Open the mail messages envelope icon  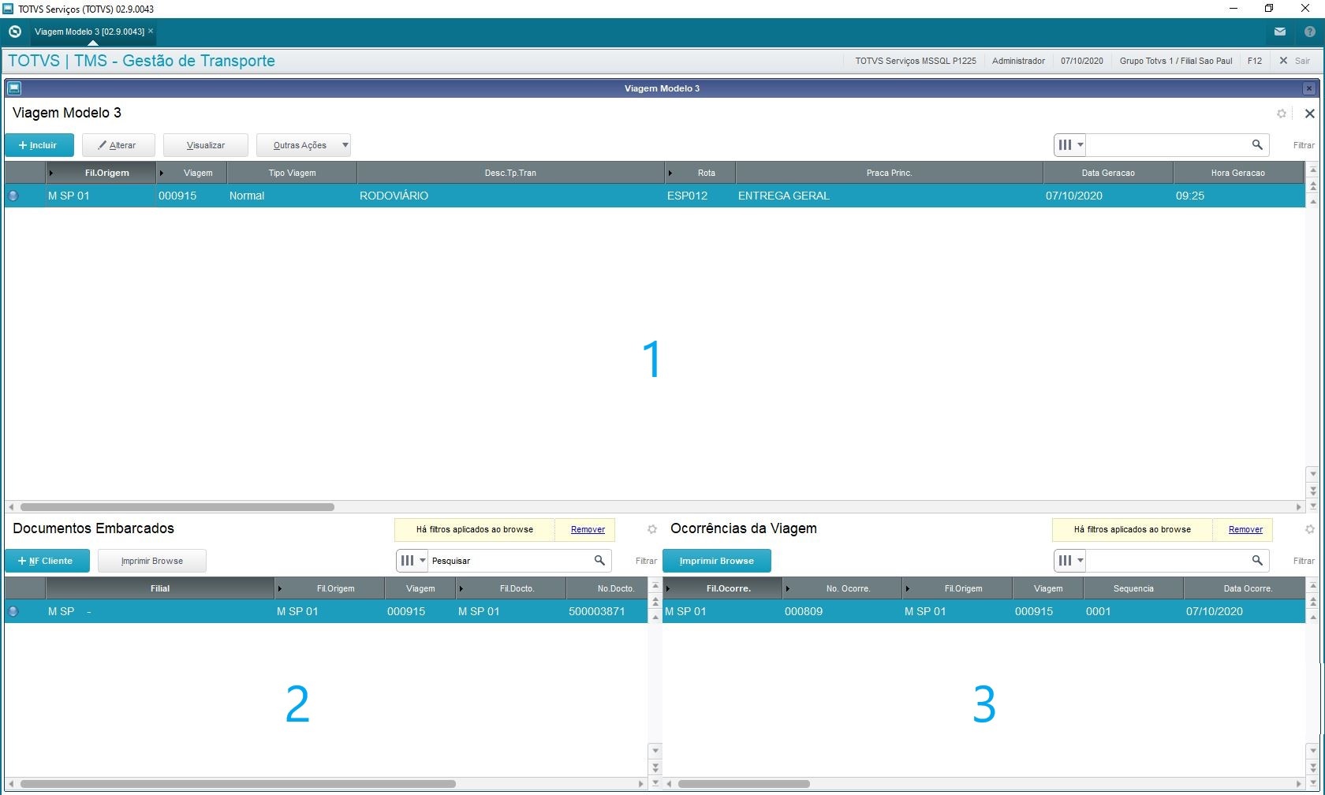click(1279, 32)
